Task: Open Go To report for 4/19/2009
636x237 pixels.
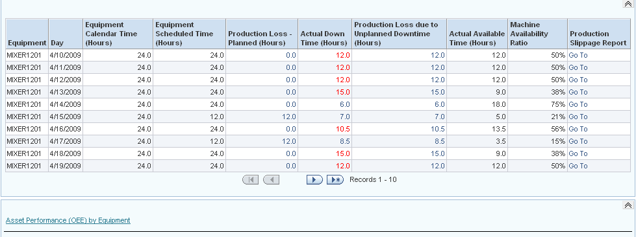Action: pos(578,166)
